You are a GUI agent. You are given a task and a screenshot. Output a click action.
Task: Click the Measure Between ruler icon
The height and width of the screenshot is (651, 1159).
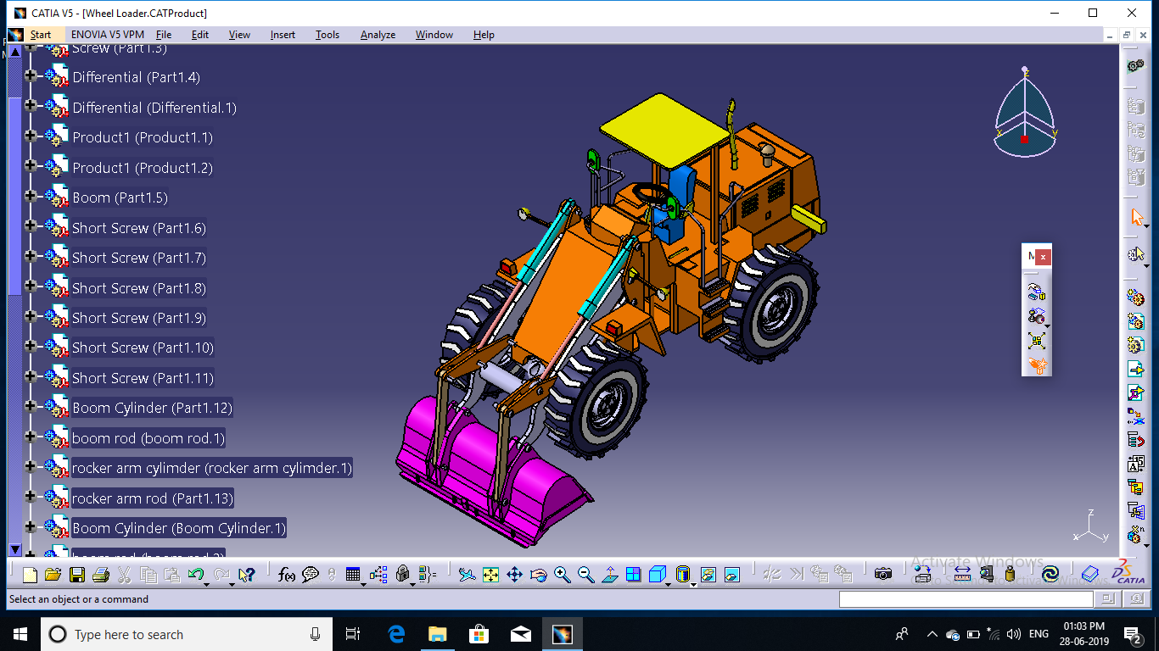point(962,575)
